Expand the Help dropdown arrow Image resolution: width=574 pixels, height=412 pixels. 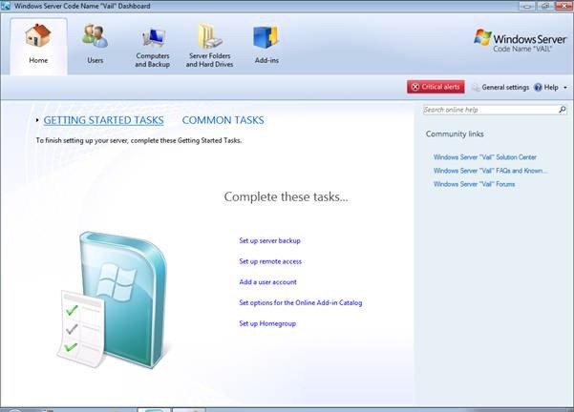(565, 88)
